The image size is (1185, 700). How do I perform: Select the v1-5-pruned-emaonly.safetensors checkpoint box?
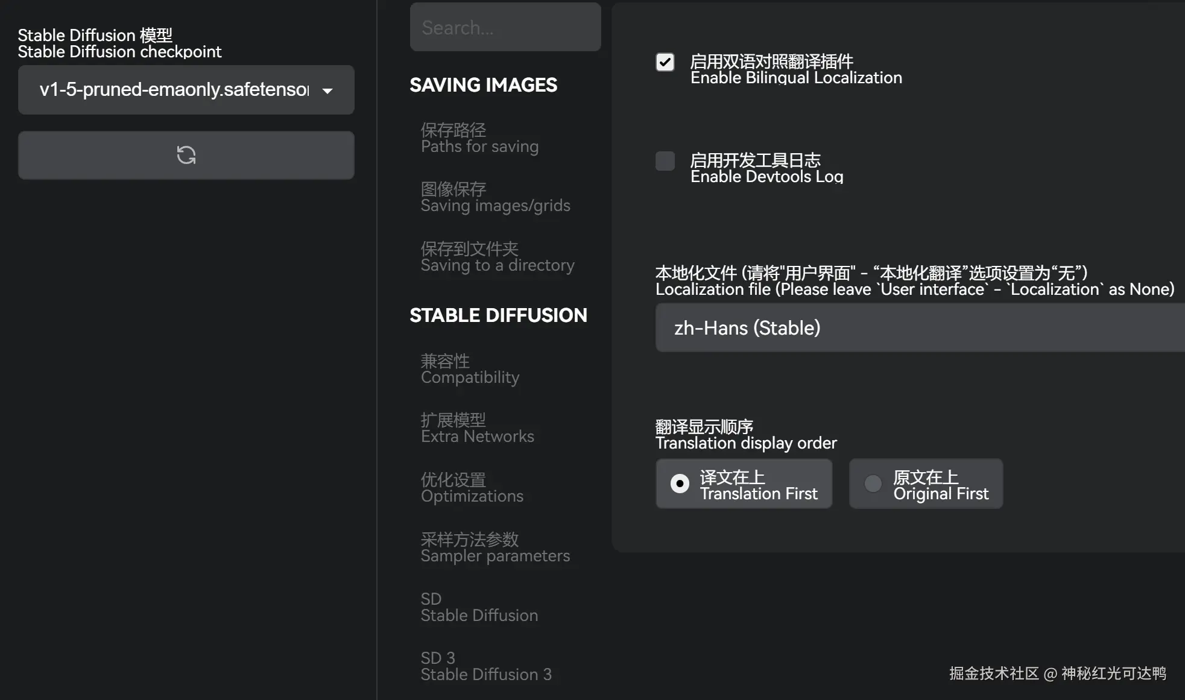tap(186, 90)
